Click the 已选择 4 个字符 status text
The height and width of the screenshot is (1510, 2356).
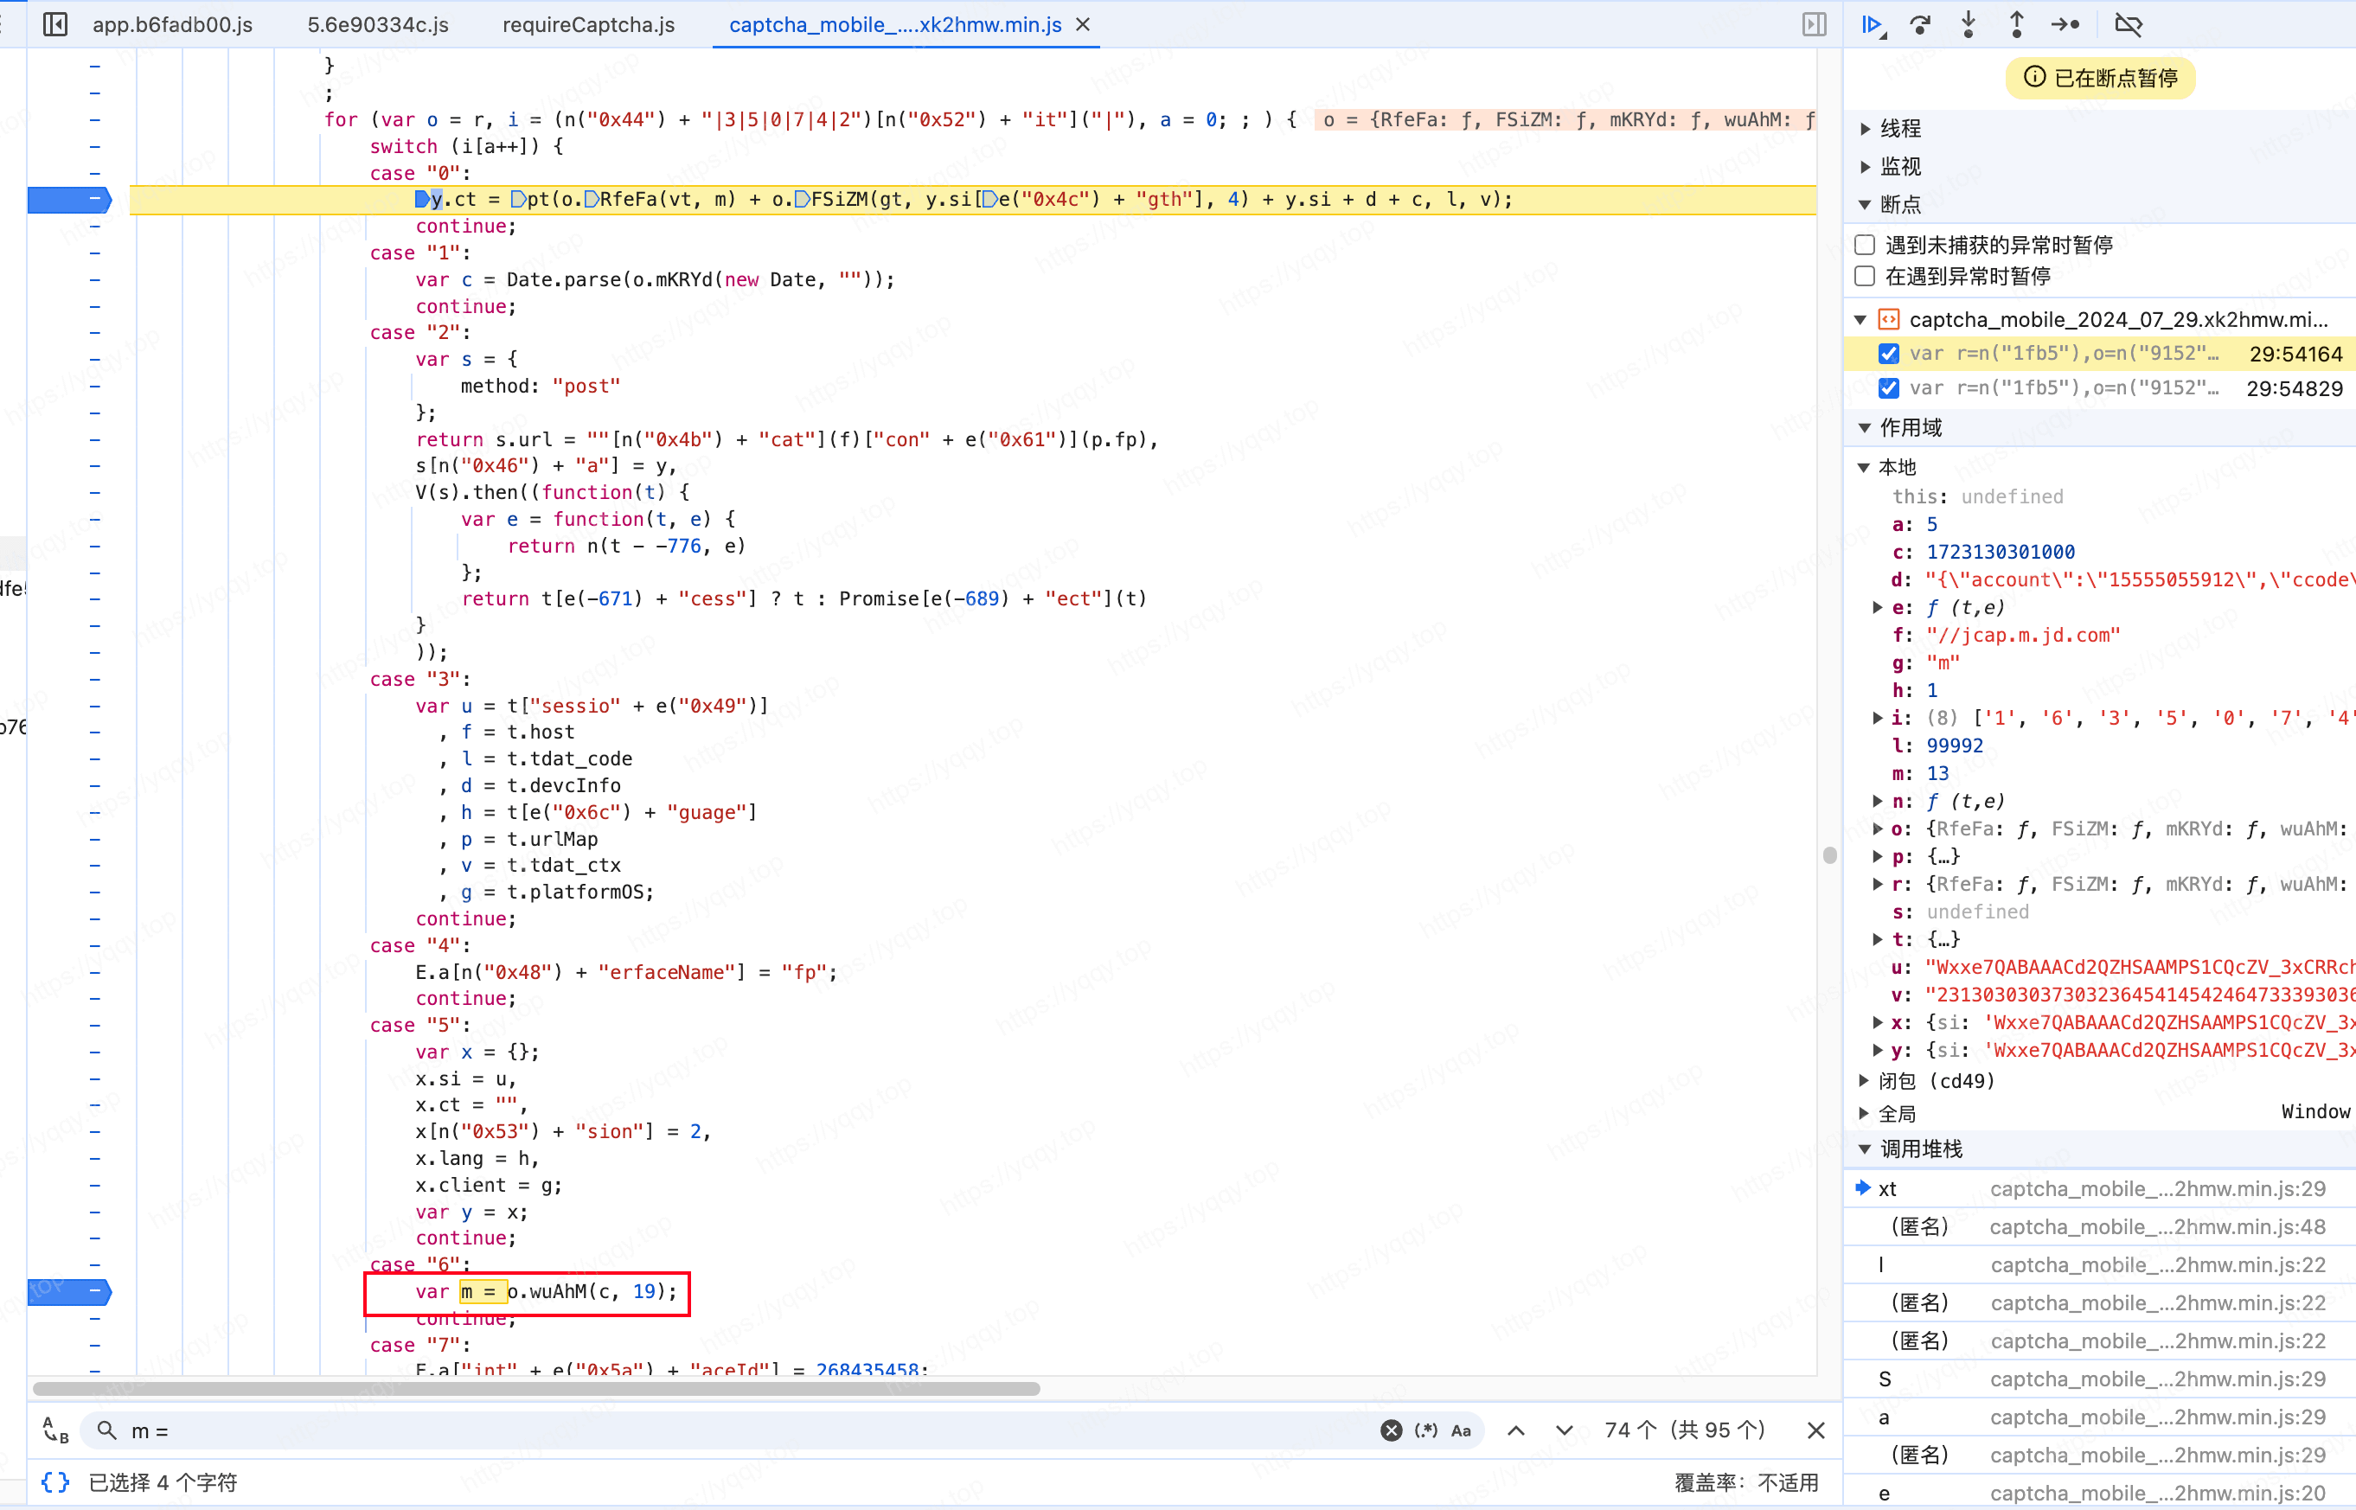pyautogui.click(x=163, y=1481)
